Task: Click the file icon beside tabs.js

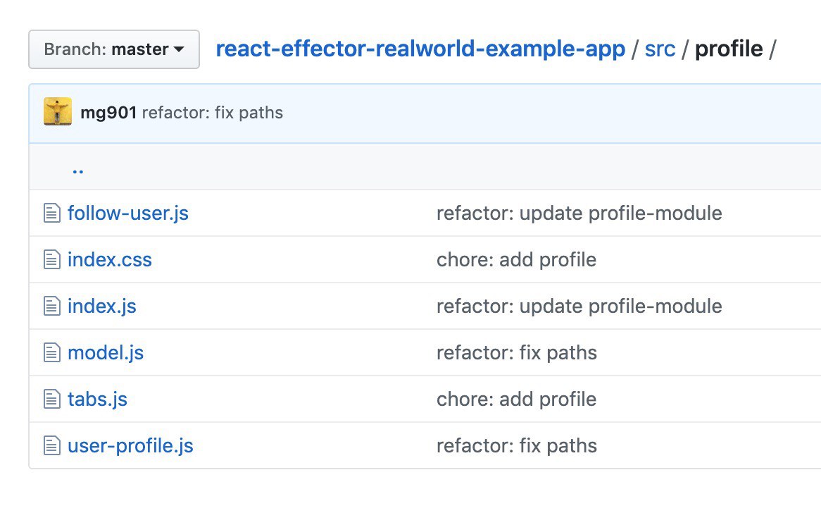Action: 52,399
